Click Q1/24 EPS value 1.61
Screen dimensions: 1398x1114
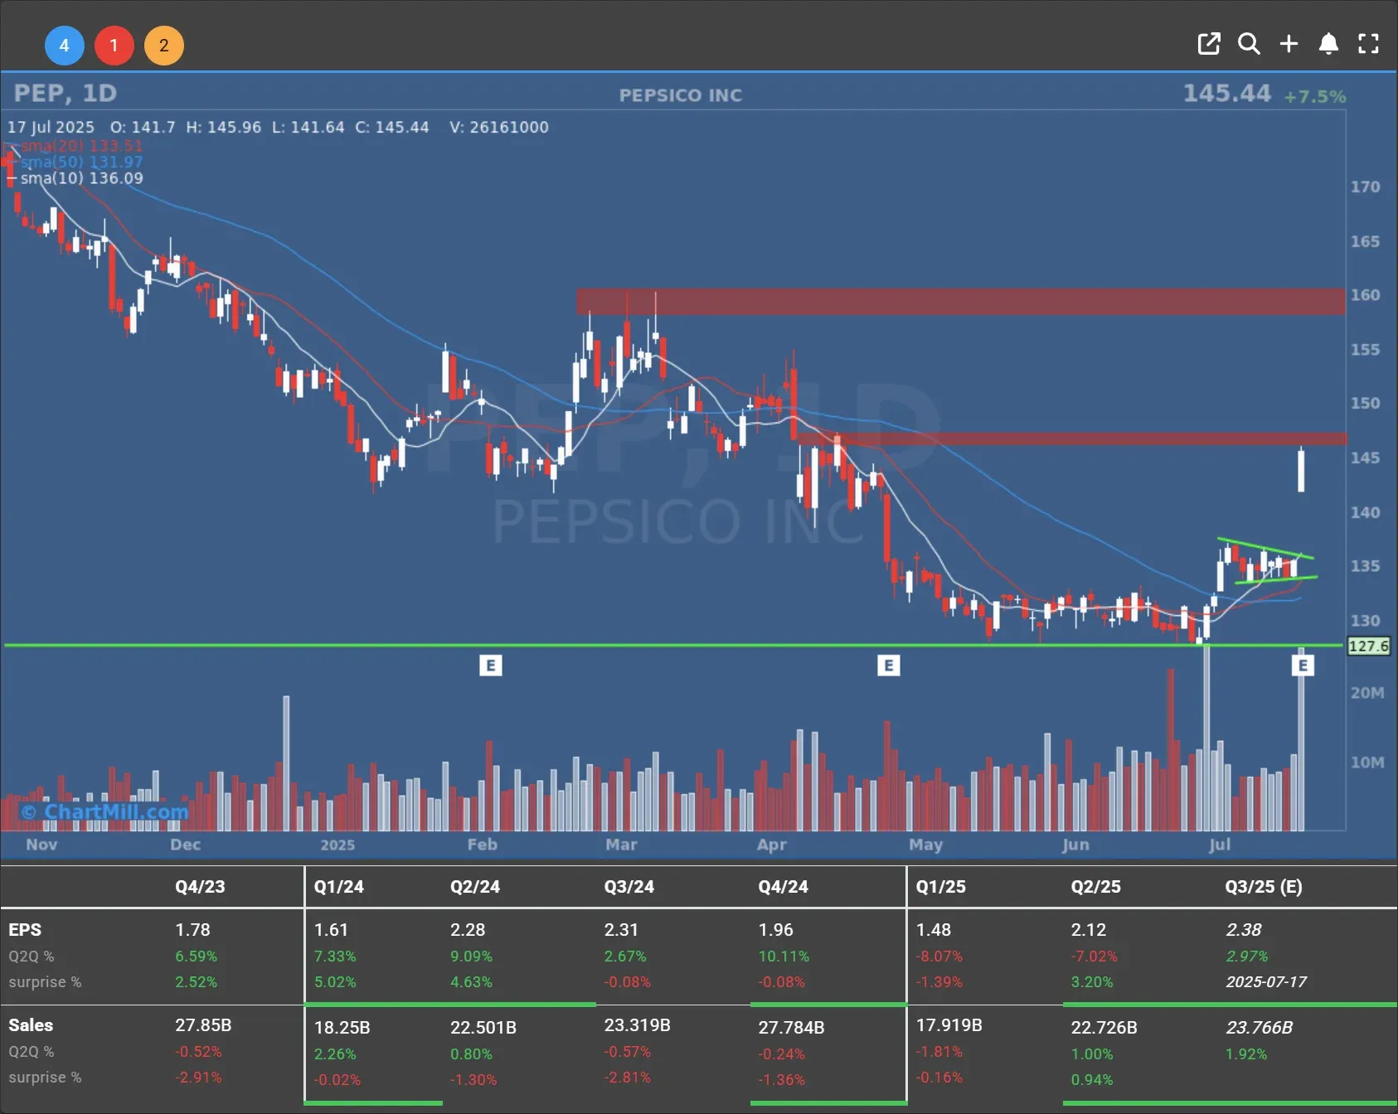(x=331, y=930)
